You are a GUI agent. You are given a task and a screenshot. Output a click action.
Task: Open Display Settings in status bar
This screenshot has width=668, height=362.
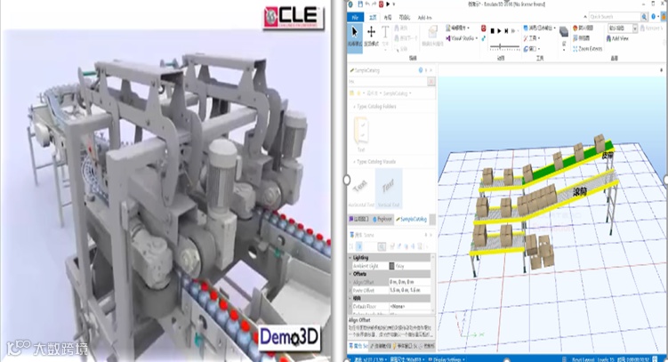pos(446,359)
